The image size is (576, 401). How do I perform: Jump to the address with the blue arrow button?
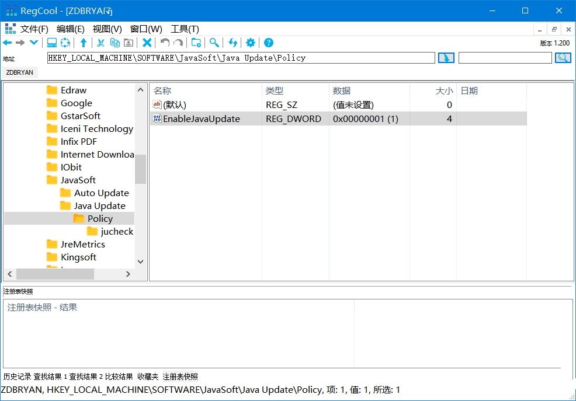(446, 57)
